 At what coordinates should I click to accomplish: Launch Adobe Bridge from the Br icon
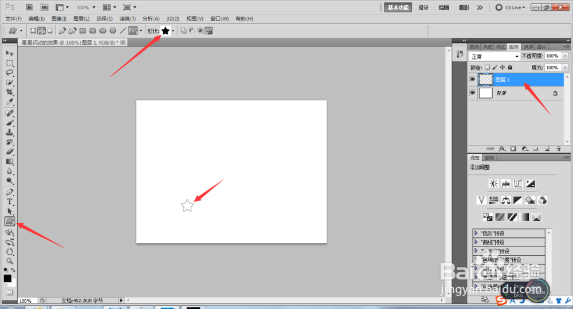pyautogui.click(x=30, y=7)
